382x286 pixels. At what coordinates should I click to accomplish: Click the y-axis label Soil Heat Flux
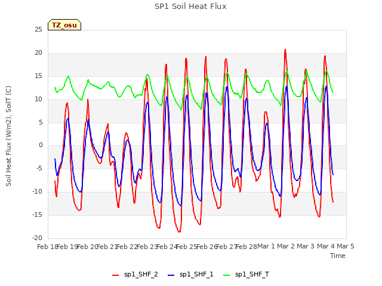point(8,136)
